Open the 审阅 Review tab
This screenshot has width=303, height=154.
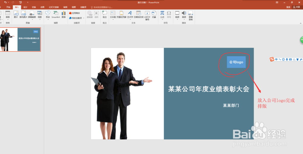pyautogui.click(x=65, y=7)
